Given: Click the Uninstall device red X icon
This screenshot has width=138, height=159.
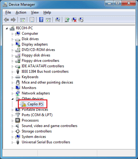Looking at the screenshot, I should (x=74, y=20).
